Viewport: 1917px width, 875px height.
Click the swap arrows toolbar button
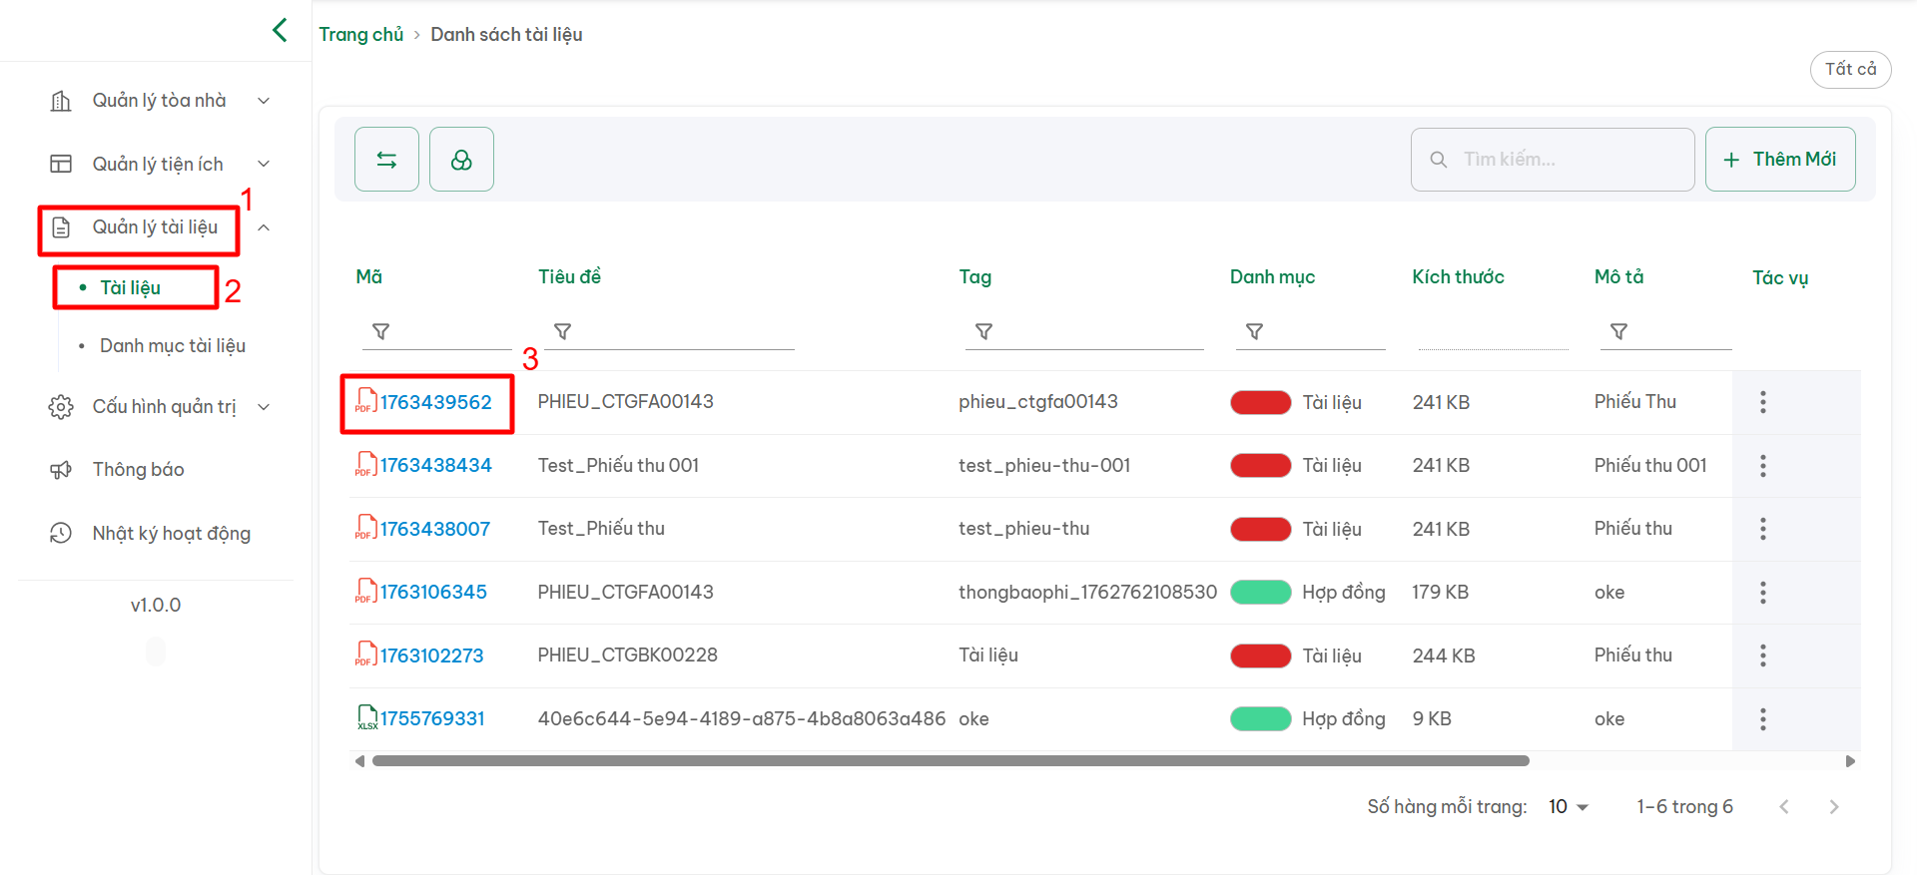coord(386,160)
